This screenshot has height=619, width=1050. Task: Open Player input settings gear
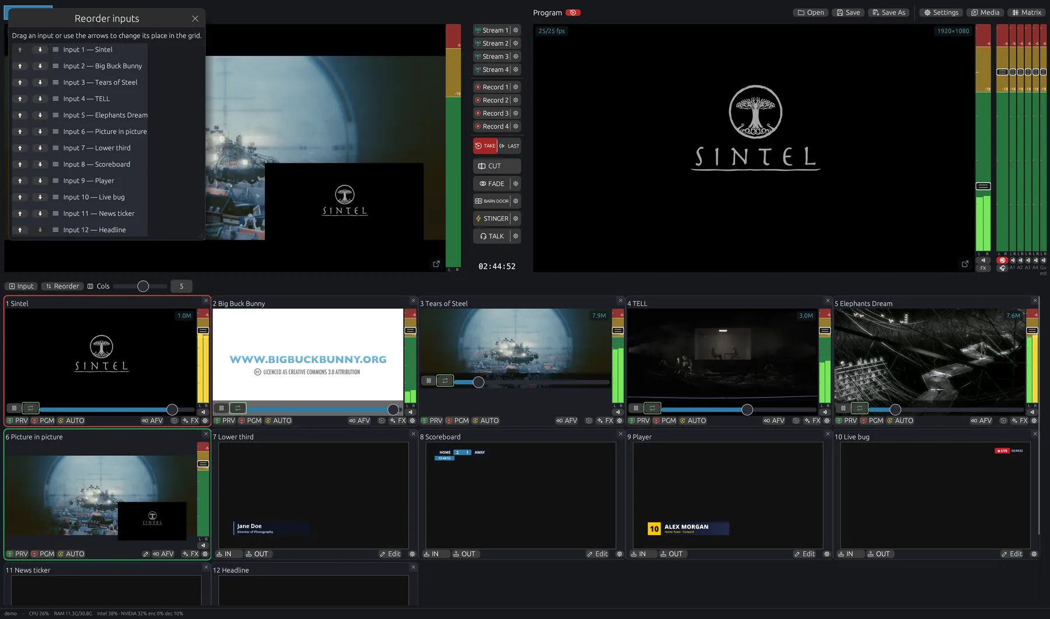(827, 554)
